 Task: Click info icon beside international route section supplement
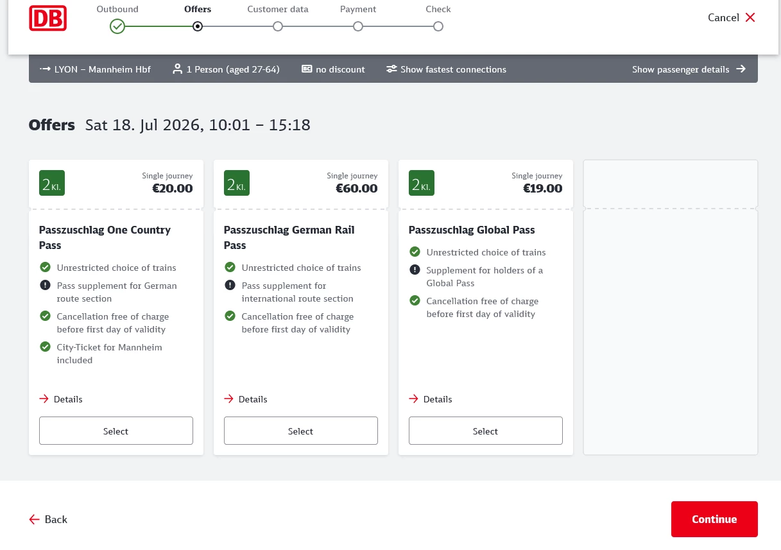coord(230,285)
